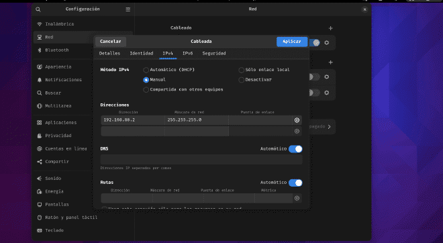Open gear settings for first Cableado connection
The width and height of the screenshot is (443, 243).
tap(327, 43)
